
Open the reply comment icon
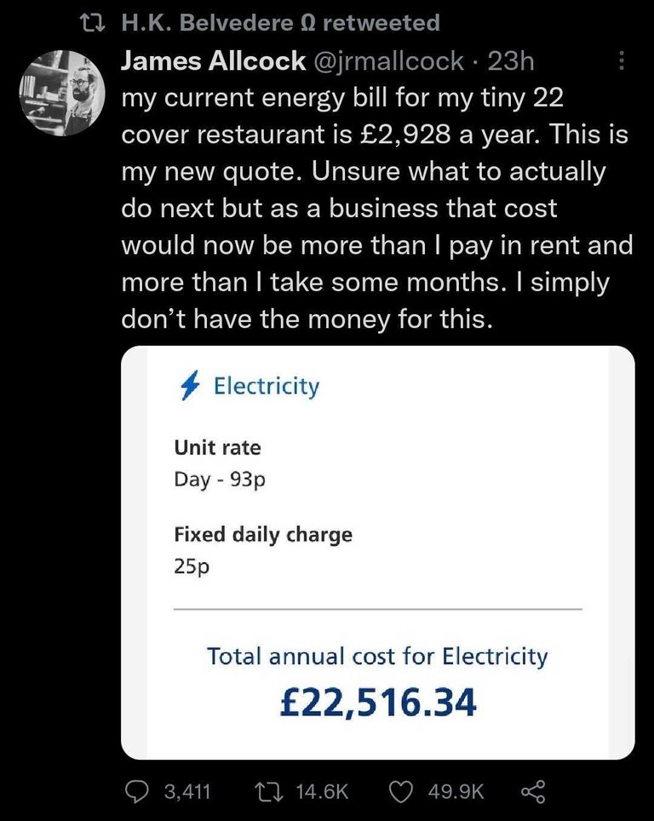138,791
